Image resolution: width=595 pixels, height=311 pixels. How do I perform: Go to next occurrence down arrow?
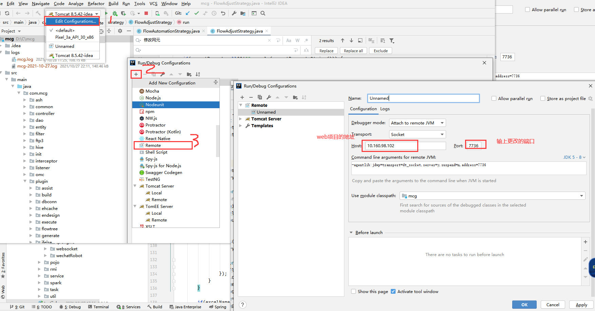(351, 40)
